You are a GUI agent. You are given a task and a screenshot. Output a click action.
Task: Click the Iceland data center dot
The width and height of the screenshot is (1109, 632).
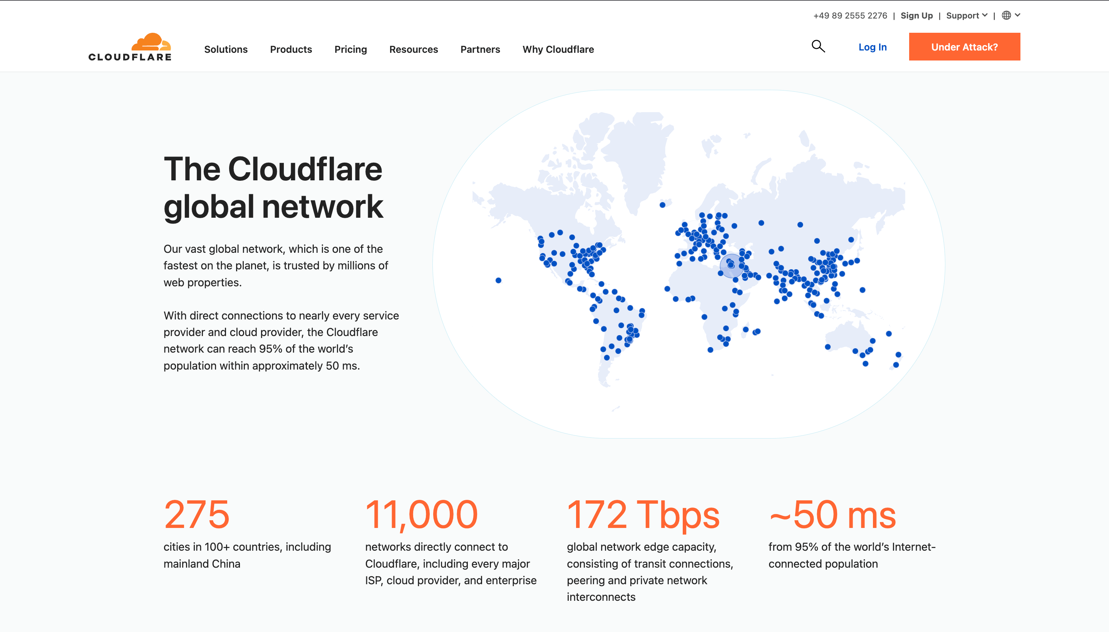tap(662, 205)
